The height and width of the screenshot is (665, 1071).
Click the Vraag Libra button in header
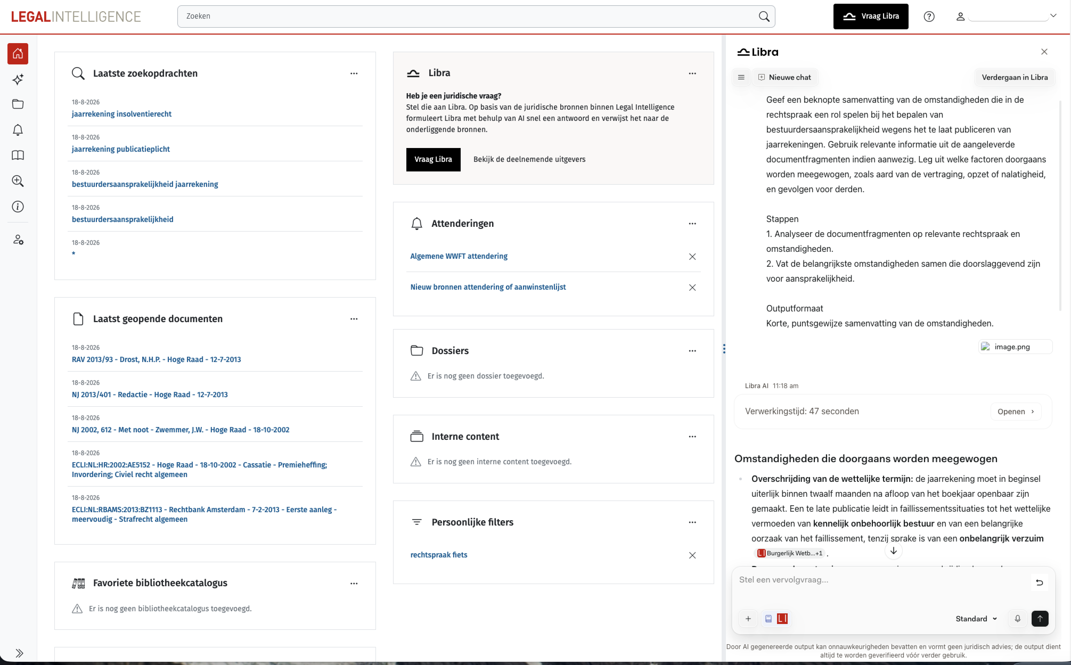click(x=870, y=16)
